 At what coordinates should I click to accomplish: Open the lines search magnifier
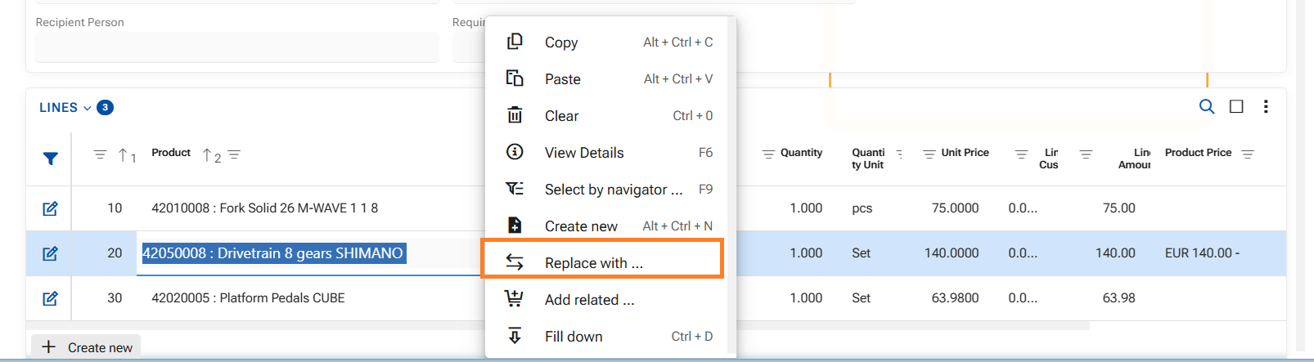click(x=1206, y=106)
